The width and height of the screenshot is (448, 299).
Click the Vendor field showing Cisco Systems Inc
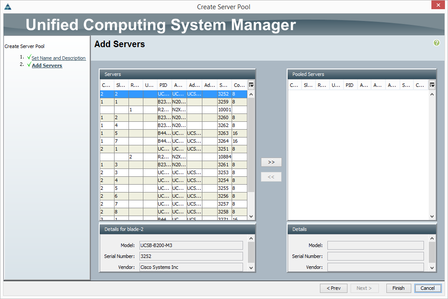coord(191,267)
